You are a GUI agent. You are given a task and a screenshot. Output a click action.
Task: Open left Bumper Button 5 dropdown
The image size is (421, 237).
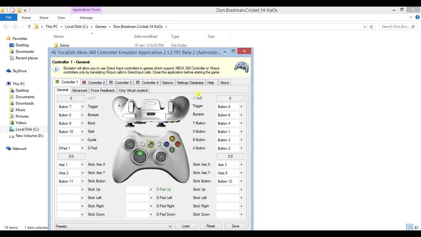coord(82,115)
